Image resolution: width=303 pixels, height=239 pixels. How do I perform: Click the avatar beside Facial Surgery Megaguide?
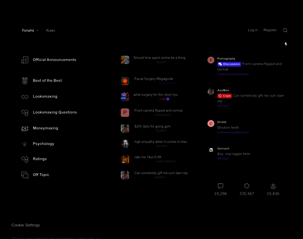click(x=125, y=81)
